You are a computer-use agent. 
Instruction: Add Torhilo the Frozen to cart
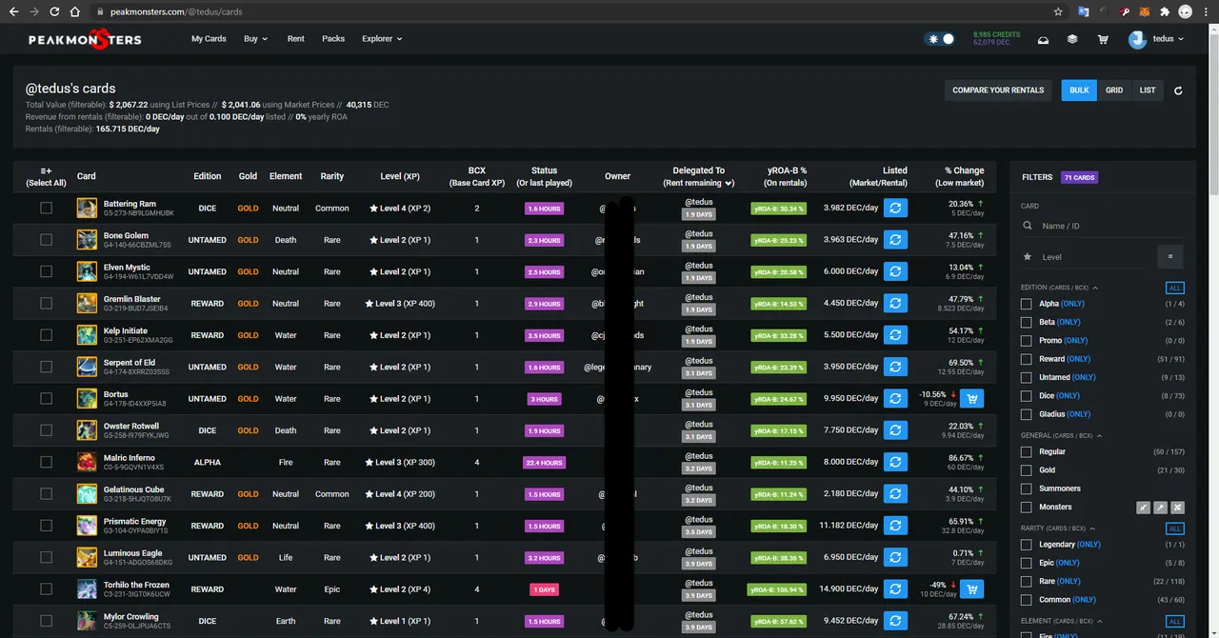click(x=971, y=589)
